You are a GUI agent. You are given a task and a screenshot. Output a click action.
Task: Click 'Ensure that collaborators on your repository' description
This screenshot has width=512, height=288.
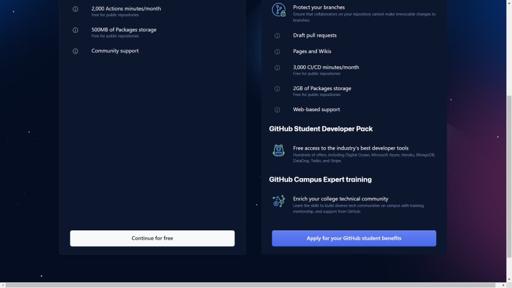(364, 17)
